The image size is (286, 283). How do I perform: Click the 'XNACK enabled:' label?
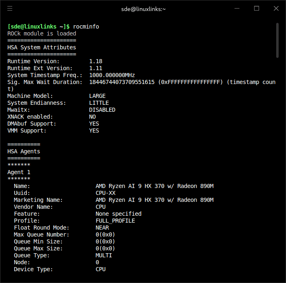click(x=30, y=117)
